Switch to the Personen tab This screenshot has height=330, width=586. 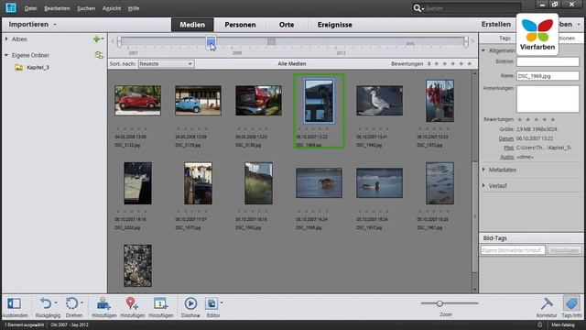click(240, 25)
